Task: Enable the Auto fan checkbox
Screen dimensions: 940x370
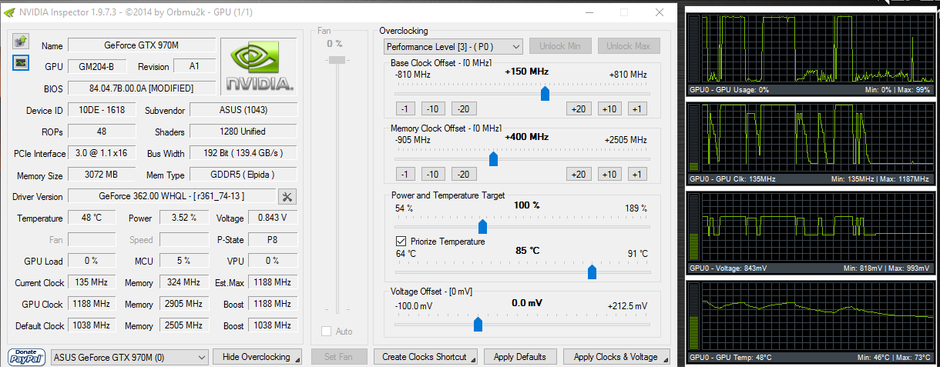Action: 327,332
